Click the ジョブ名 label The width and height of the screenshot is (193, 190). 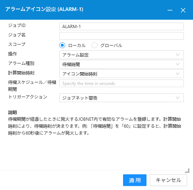coord(17,35)
